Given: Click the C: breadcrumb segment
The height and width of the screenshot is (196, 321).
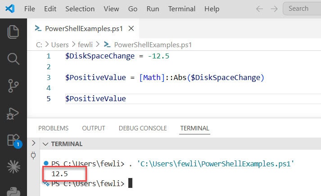Looking at the screenshot, I should tap(39, 45).
